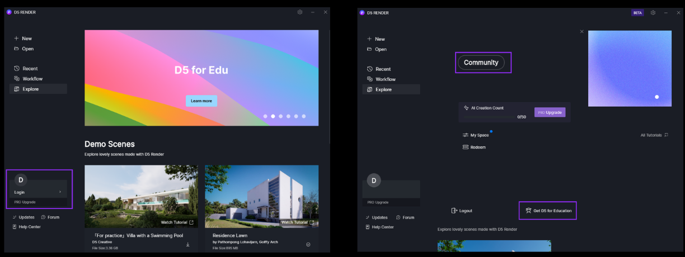Image resolution: width=685 pixels, height=257 pixels.
Task: Click the D5 for Edu banner image
Action: 201,78
